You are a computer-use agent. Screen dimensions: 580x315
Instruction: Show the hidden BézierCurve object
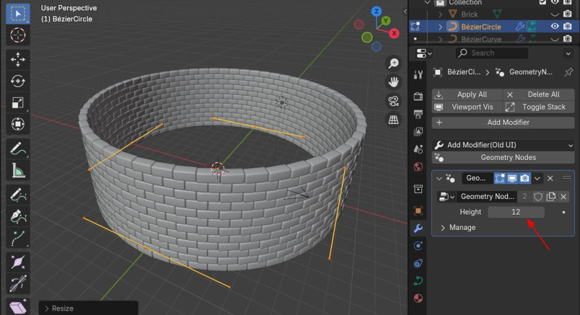[555, 39]
